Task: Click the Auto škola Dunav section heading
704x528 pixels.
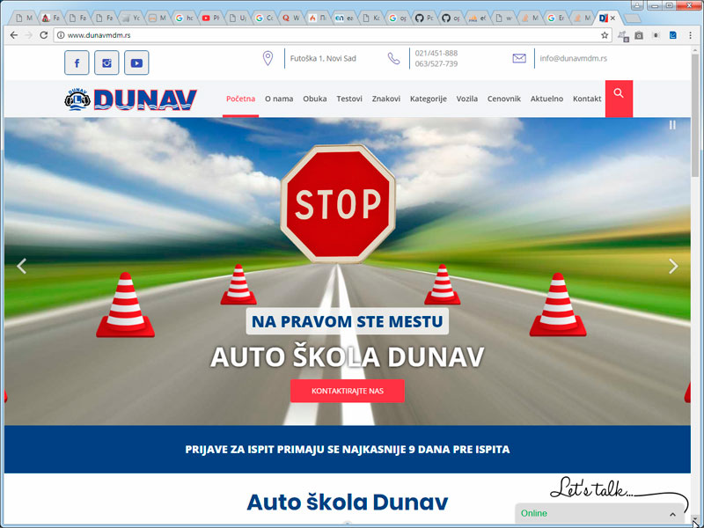Action: [x=347, y=502]
